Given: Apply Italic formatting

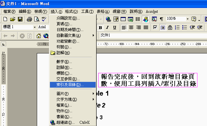Looking at the screenshot, I should pos(107,28).
